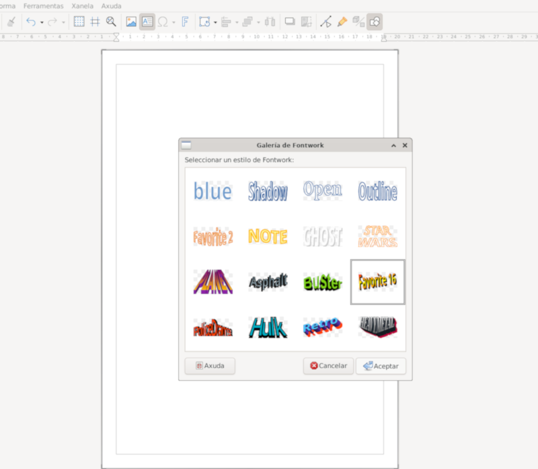Expand the Align Objects dropdown
This screenshot has height=469, width=538.
pyautogui.click(x=235, y=21)
